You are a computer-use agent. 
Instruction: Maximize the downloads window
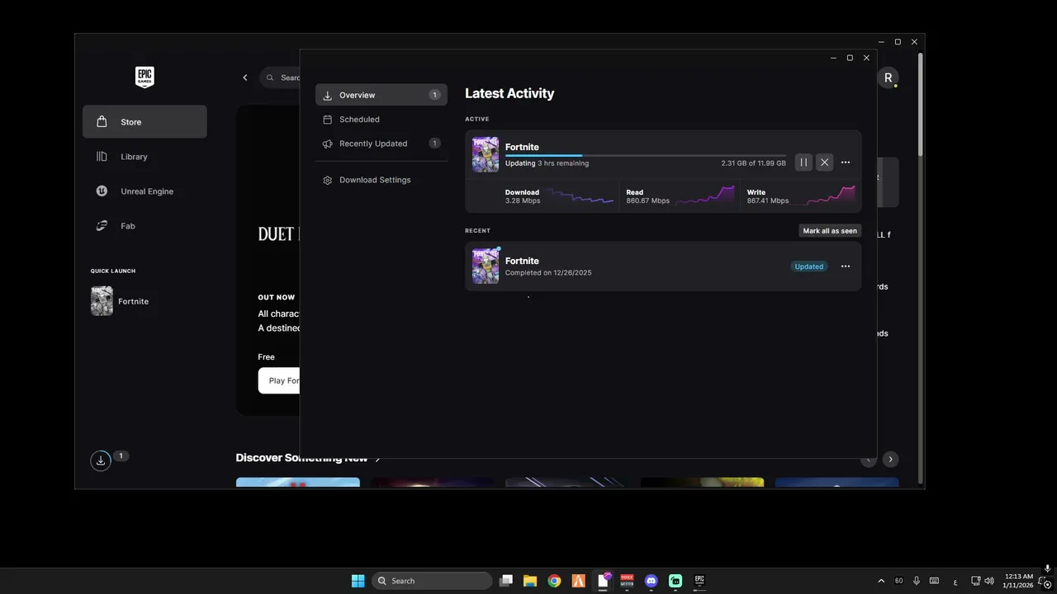click(850, 58)
